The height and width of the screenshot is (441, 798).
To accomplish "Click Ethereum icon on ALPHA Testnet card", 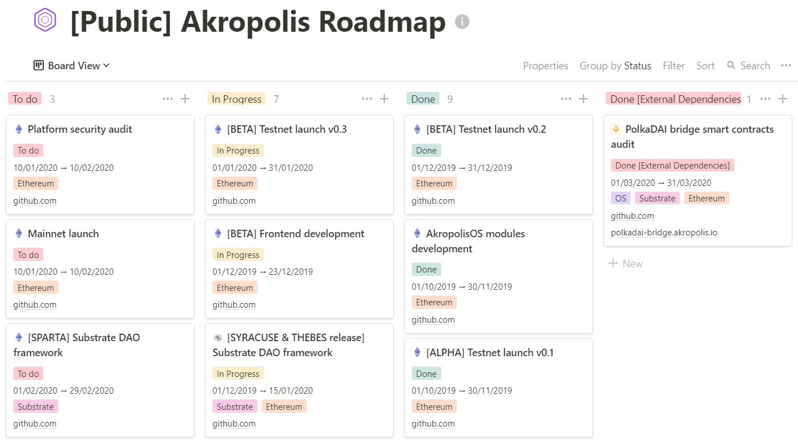I will point(417,353).
